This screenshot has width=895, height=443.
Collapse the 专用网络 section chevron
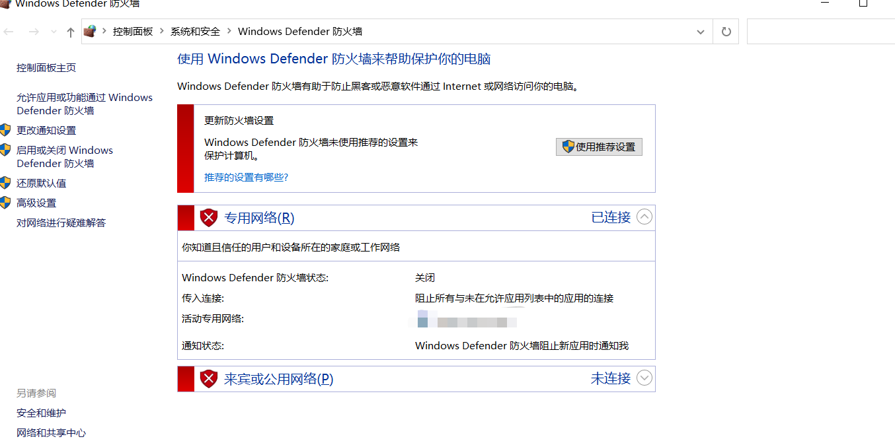pyautogui.click(x=644, y=217)
